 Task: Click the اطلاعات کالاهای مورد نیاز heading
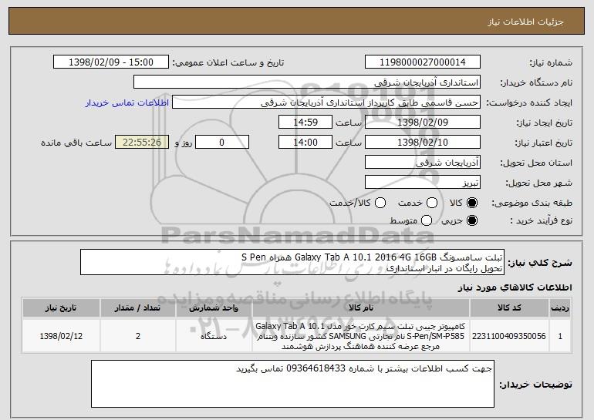click(x=515, y=287)
